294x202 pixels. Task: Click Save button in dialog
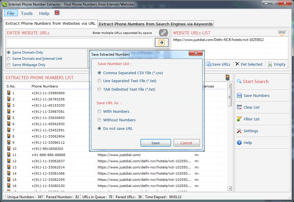coord(156,143)
